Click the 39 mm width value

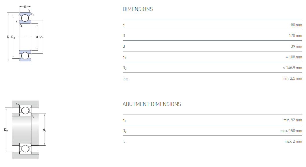click(296, 47)
